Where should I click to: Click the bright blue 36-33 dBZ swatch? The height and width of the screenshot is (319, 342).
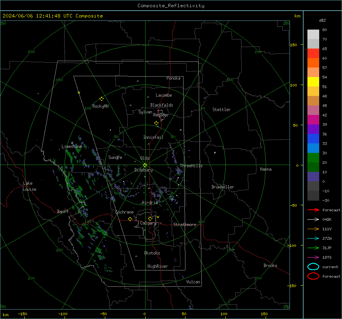[313, 139]
